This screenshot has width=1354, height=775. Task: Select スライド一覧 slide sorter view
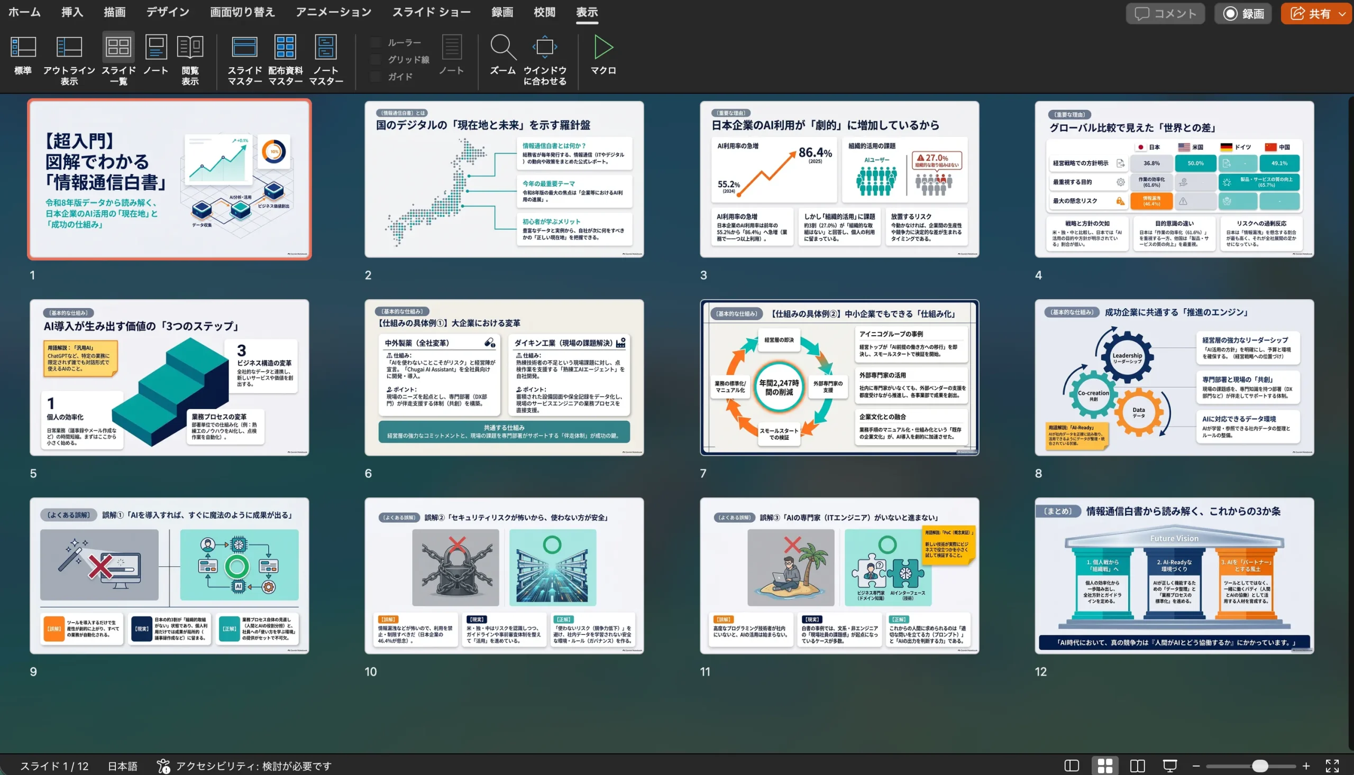[x=118, y=60]
